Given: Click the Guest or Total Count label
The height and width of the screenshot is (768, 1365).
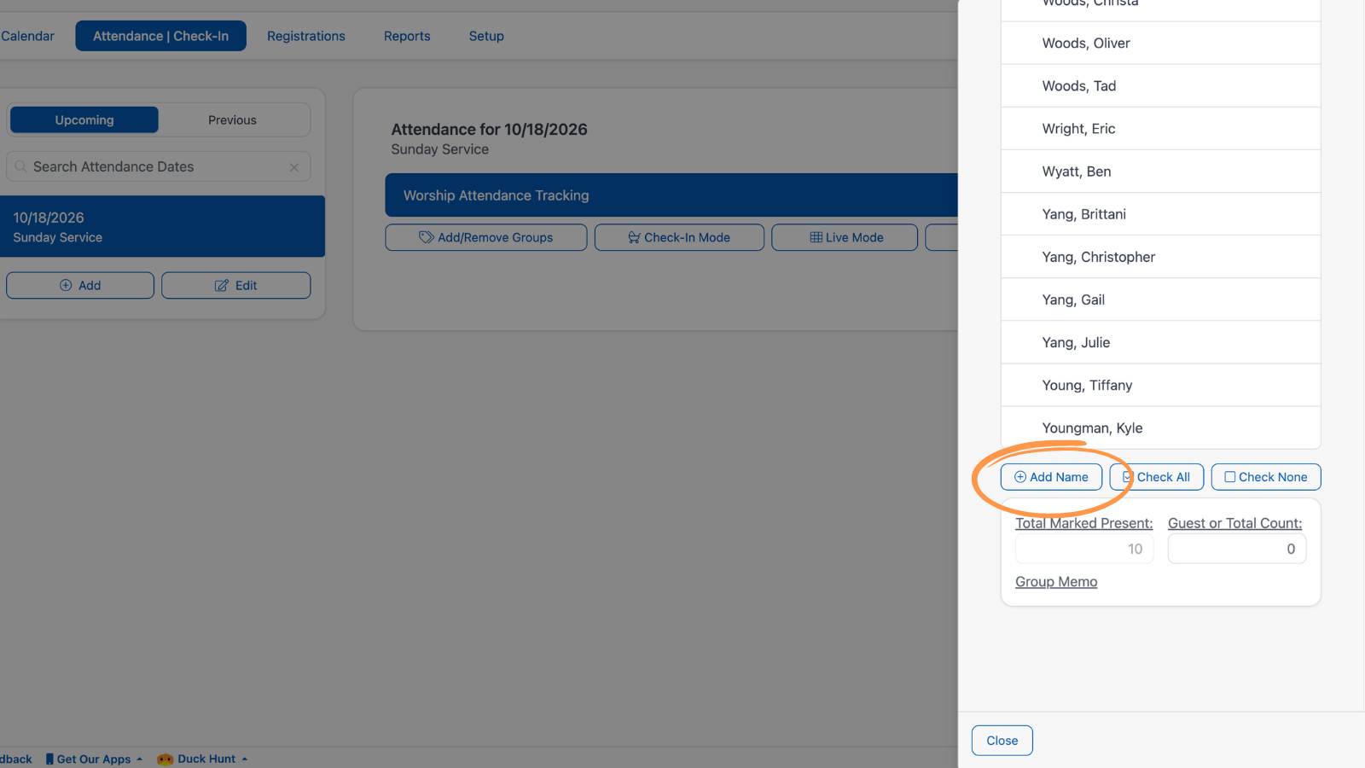Looking at the screenshot, I should pyautogui.click(x=1235, y=523).
